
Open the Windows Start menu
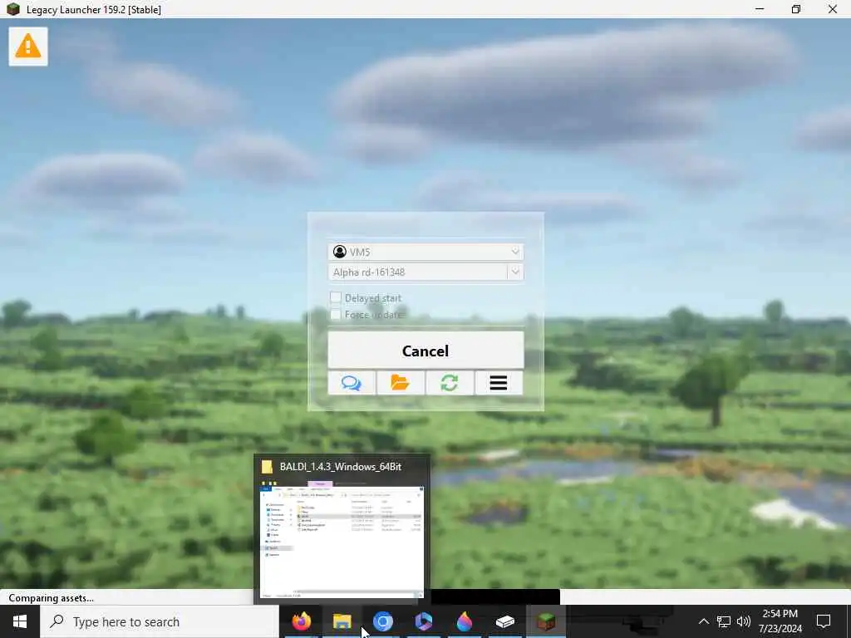(x=20, y=621)
